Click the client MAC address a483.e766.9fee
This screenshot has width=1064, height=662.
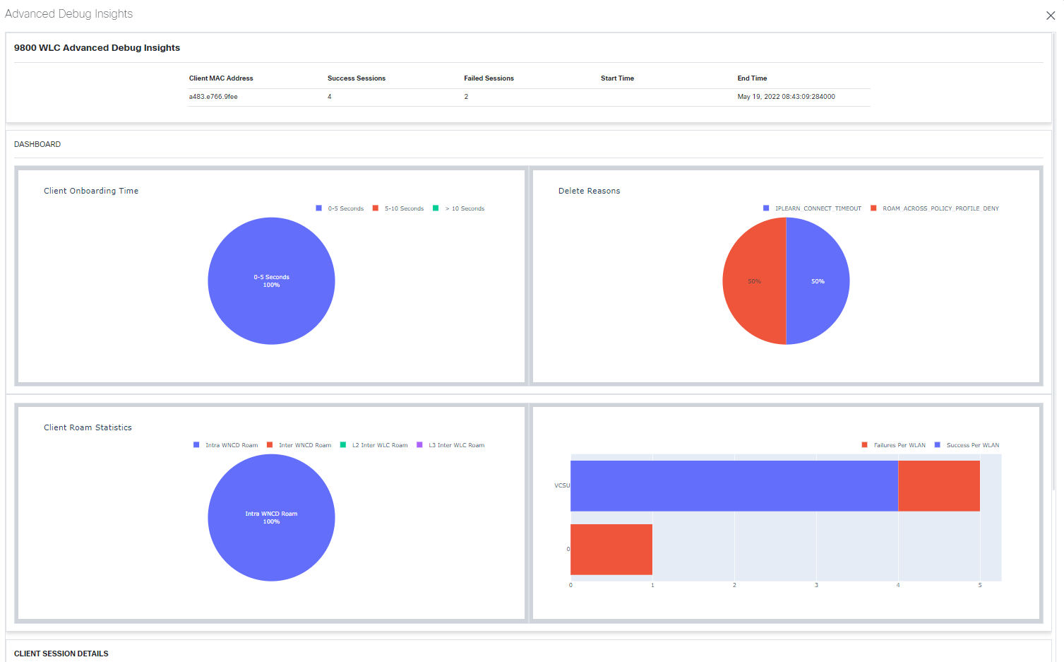point(213,97)
